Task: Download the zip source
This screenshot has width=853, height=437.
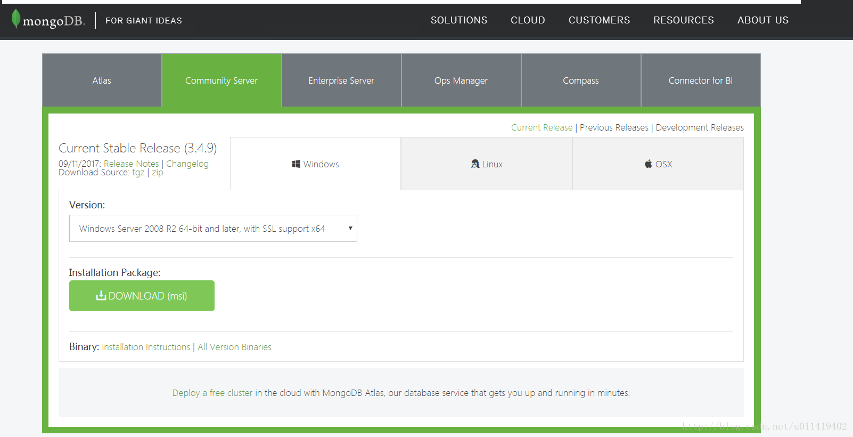Action: pos(158,173)
